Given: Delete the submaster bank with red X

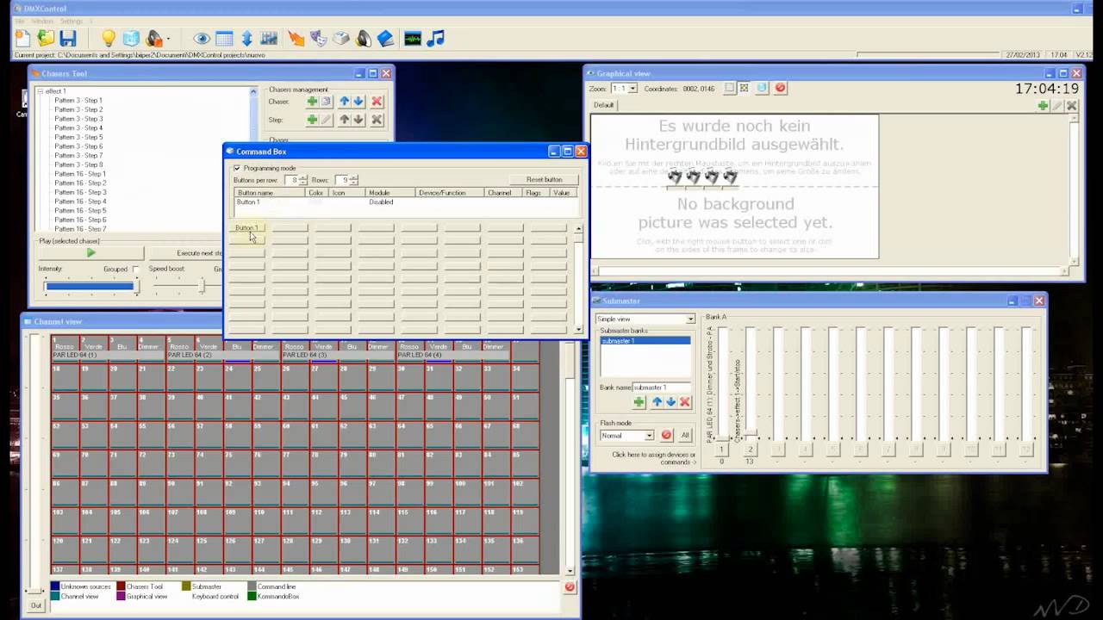Looking at the screenshot, I should [685, 402].
